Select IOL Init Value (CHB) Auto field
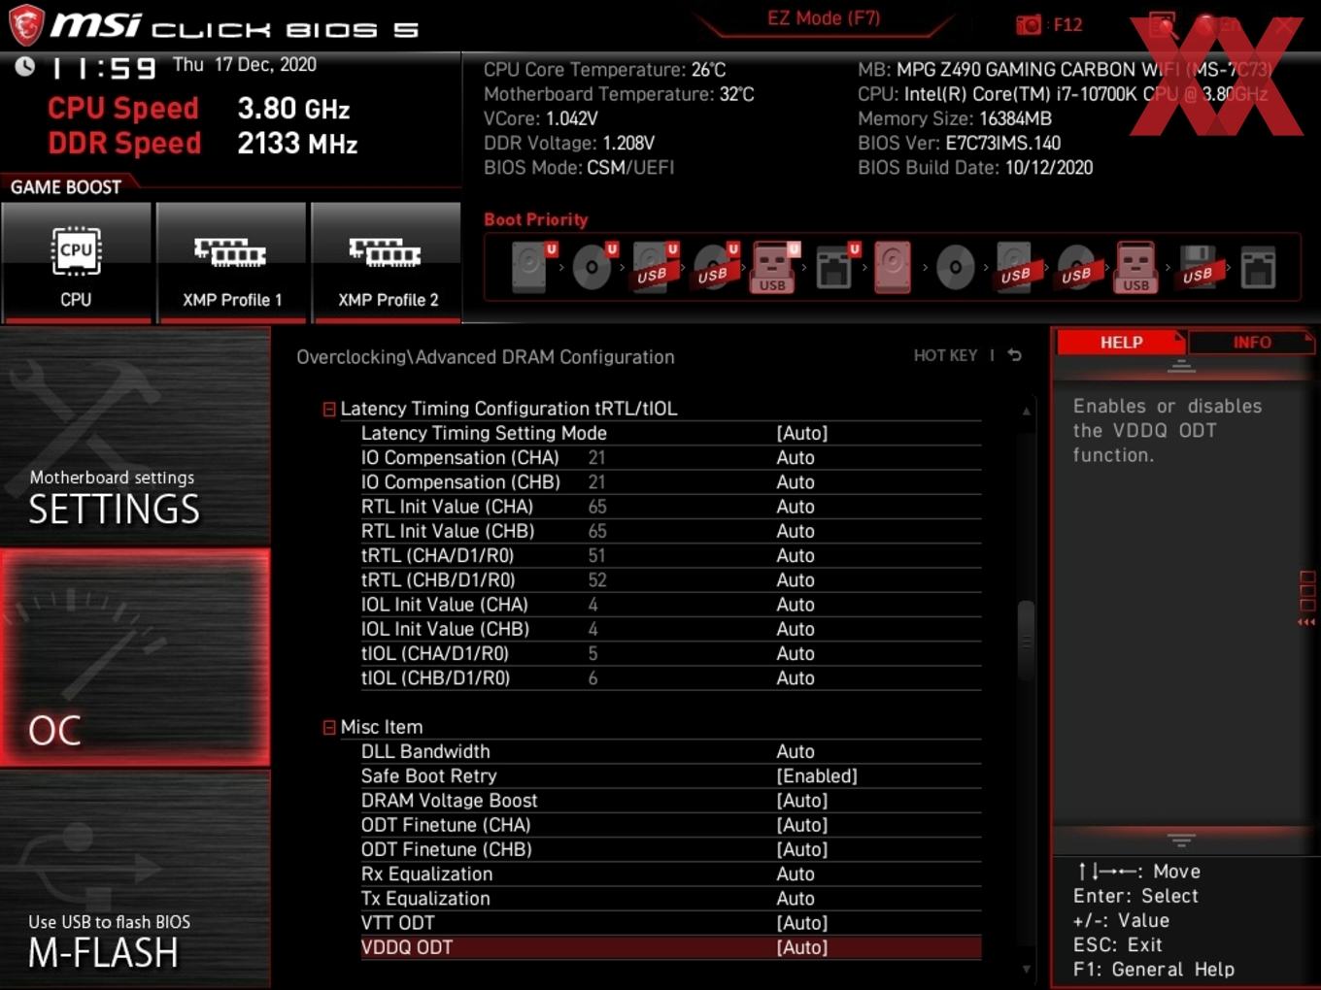Image resolution: width=1321 pixels, height=990 pixels. pyautogui.click(x=795, y=629)
